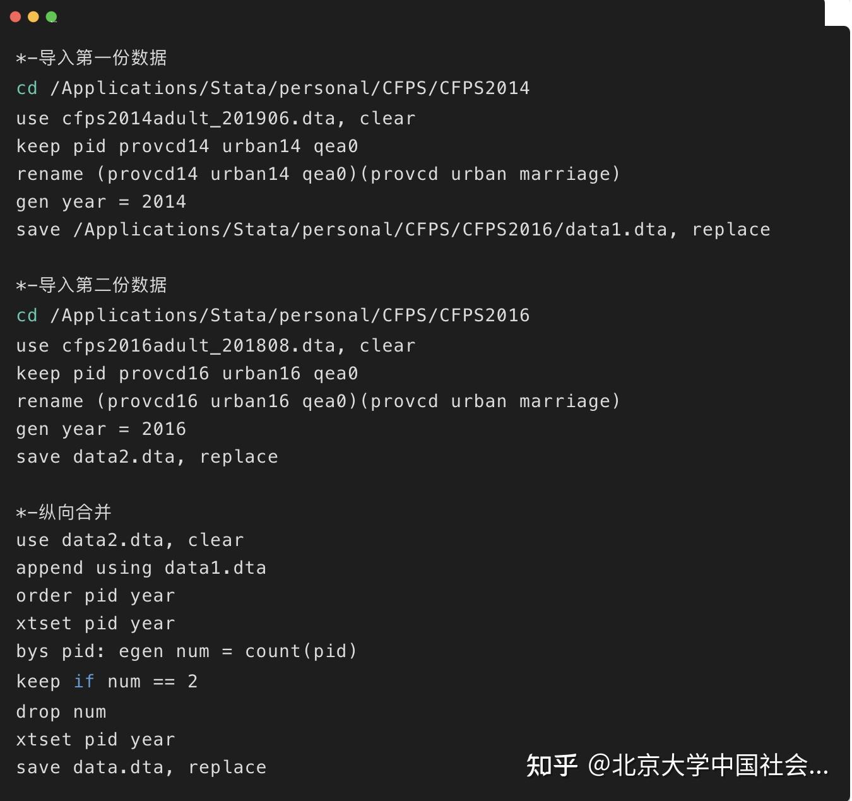
Task: Click the 'gen year = 2014' line
Action: [x=102, y=202]
